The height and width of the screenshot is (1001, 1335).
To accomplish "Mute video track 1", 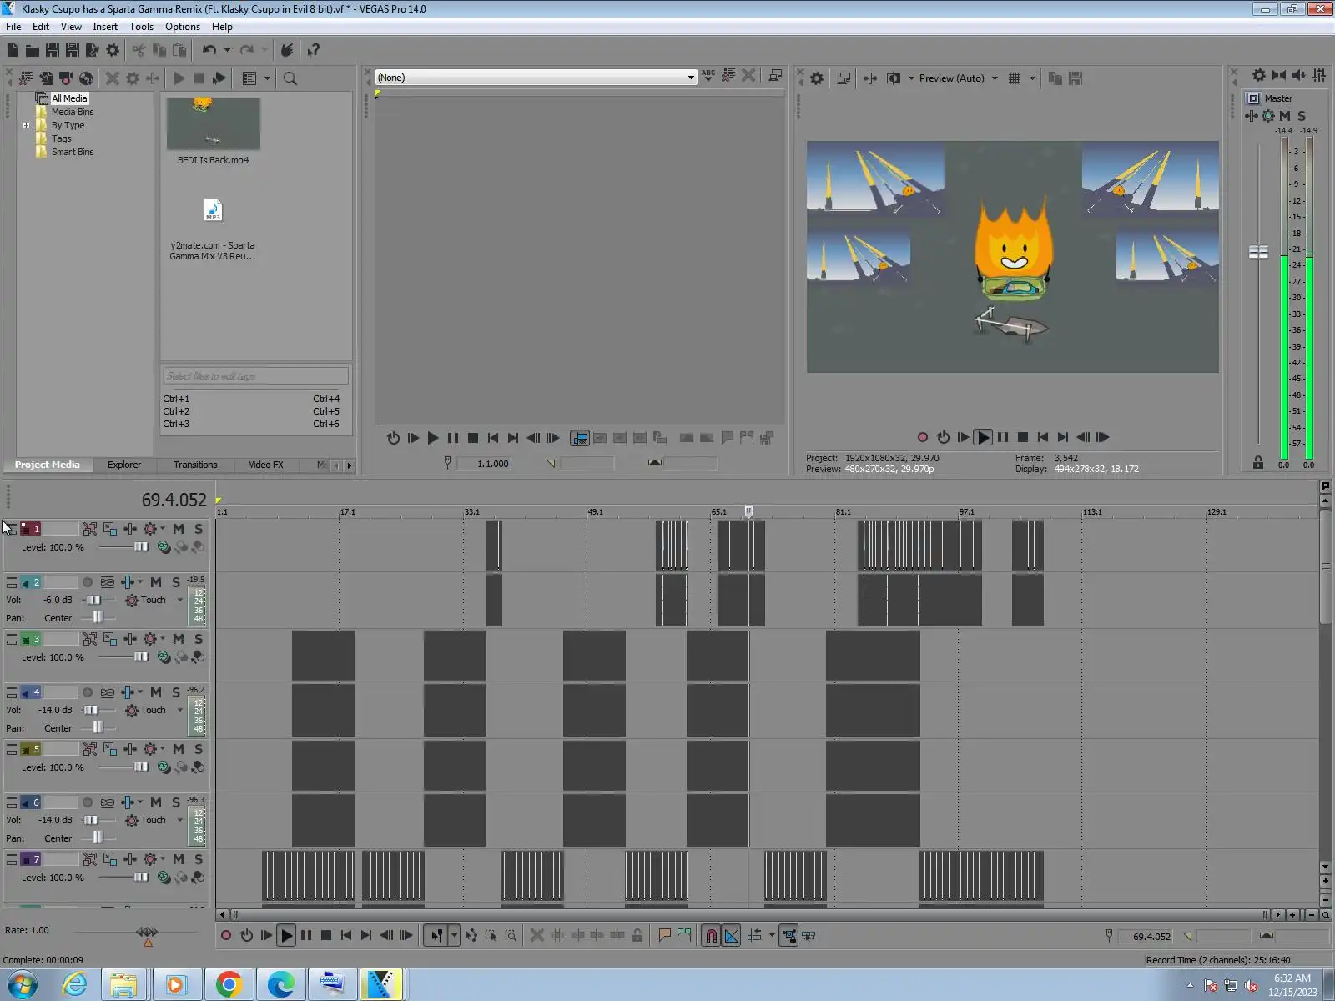I will click(179, 529).
